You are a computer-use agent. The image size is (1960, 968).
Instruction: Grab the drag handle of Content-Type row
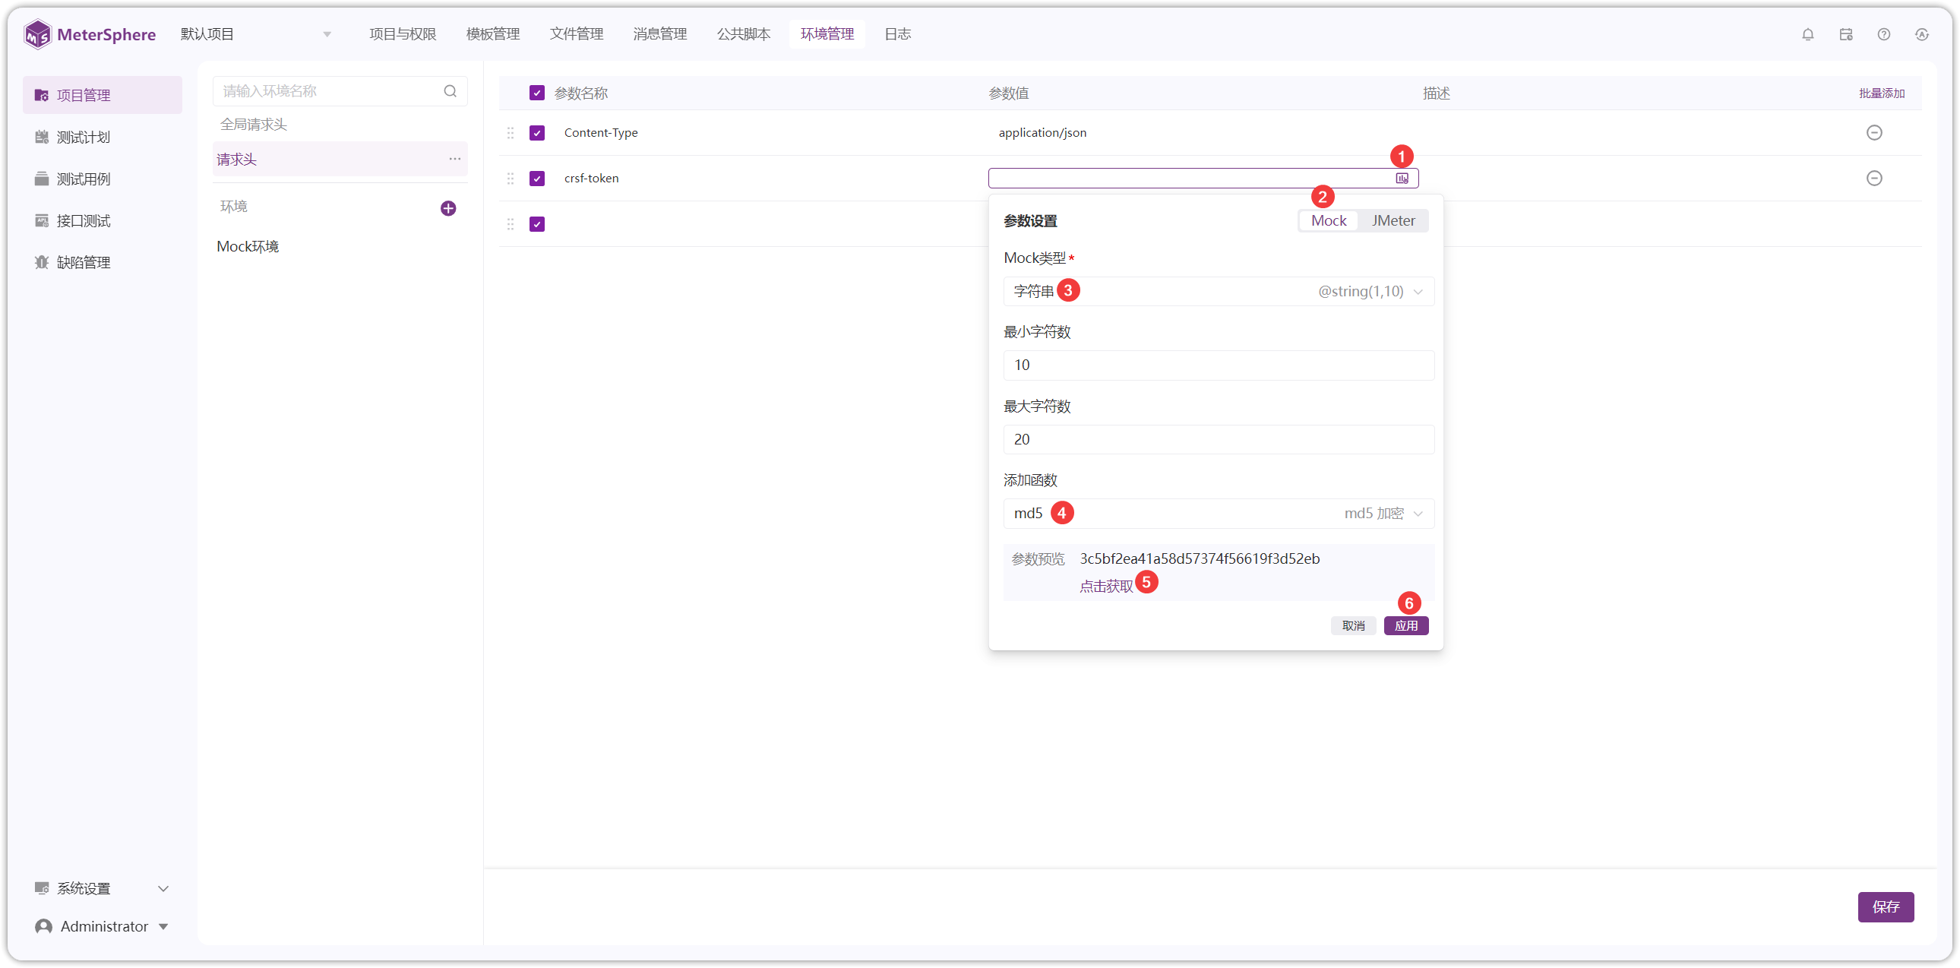(x=511, y=132)
